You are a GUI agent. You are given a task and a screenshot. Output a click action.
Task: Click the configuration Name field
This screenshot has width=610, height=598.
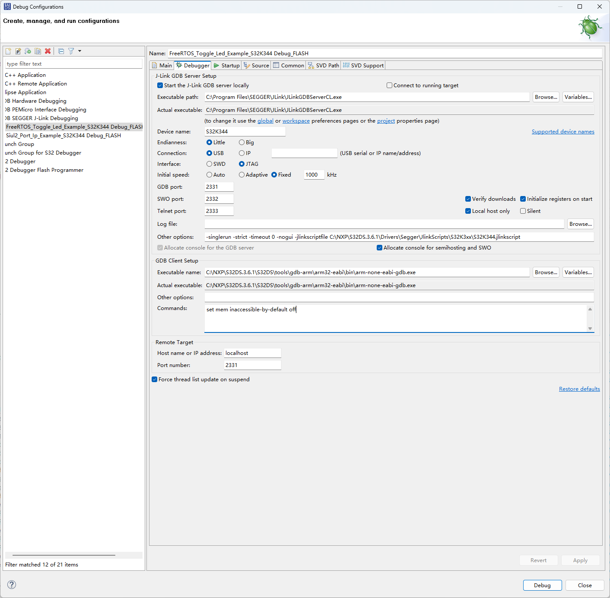click(385, 54)
